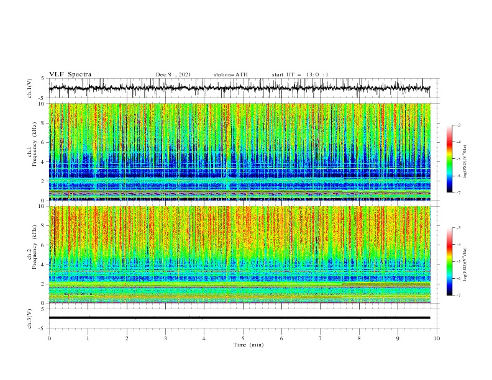Image resolution: width=492 pixels, height=380 pixels.
Task: Click inside the ch.2 spectrogram panel
Action: coord(239,255)
